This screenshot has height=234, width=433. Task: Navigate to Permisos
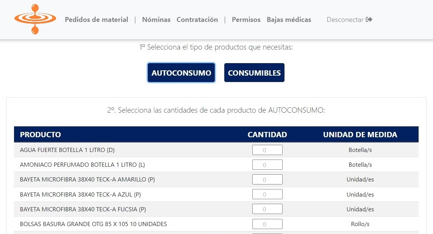point(246,20)
